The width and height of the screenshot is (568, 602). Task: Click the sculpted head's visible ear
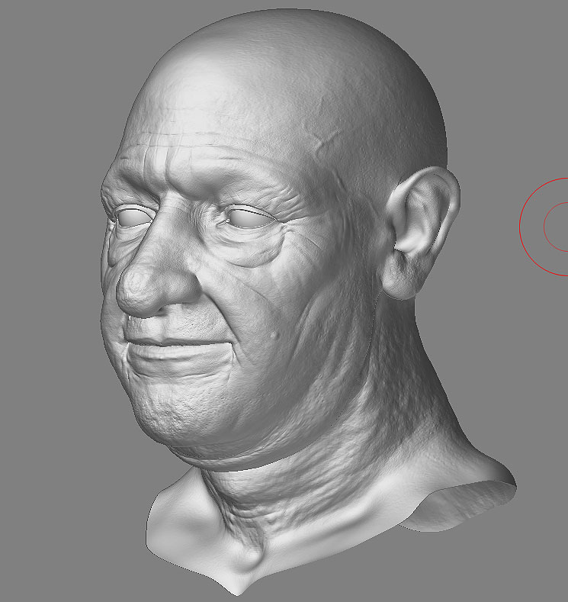pos(421,232)
